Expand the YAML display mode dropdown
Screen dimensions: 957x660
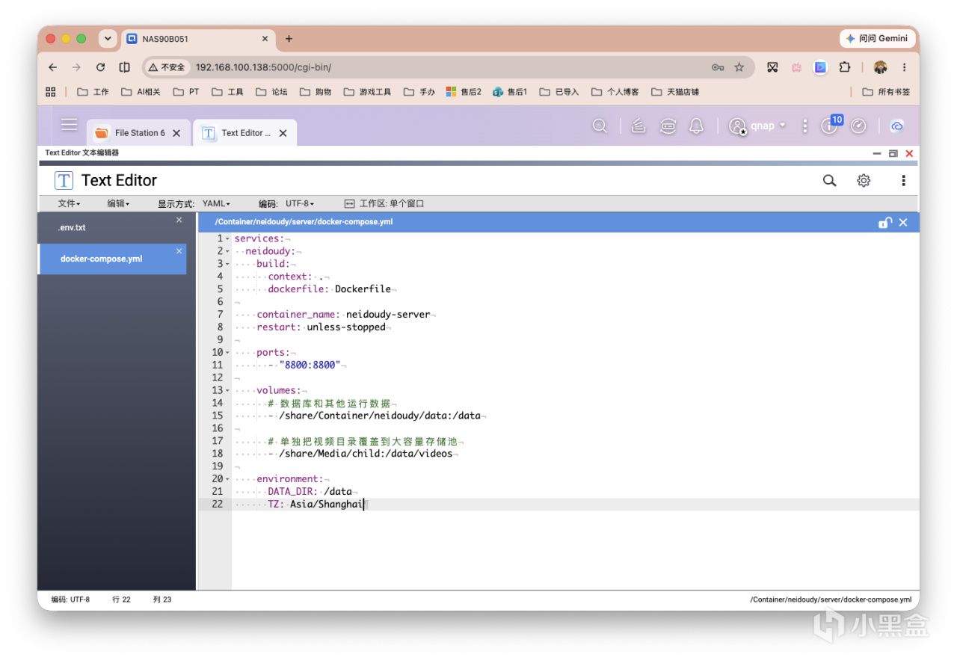click(216, 203)
